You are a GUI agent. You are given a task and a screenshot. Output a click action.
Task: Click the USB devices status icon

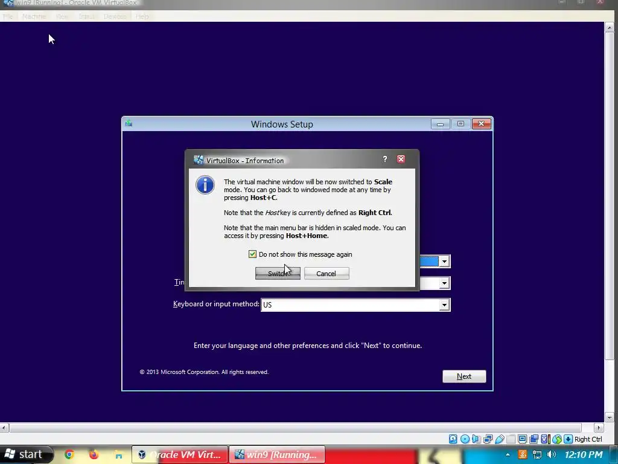(x=499, y=439)
